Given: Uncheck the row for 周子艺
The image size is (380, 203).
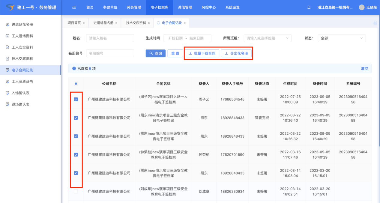Looking at the screenshot, I should 76,99.
